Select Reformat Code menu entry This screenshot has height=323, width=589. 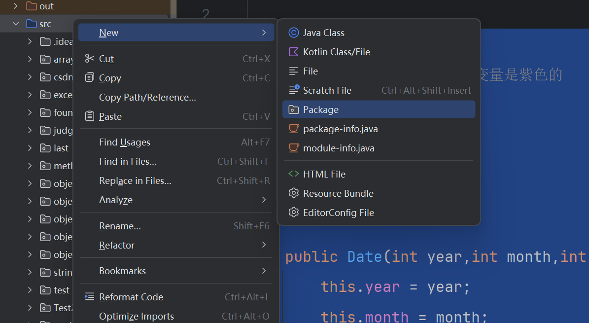[x=176, y=297]
